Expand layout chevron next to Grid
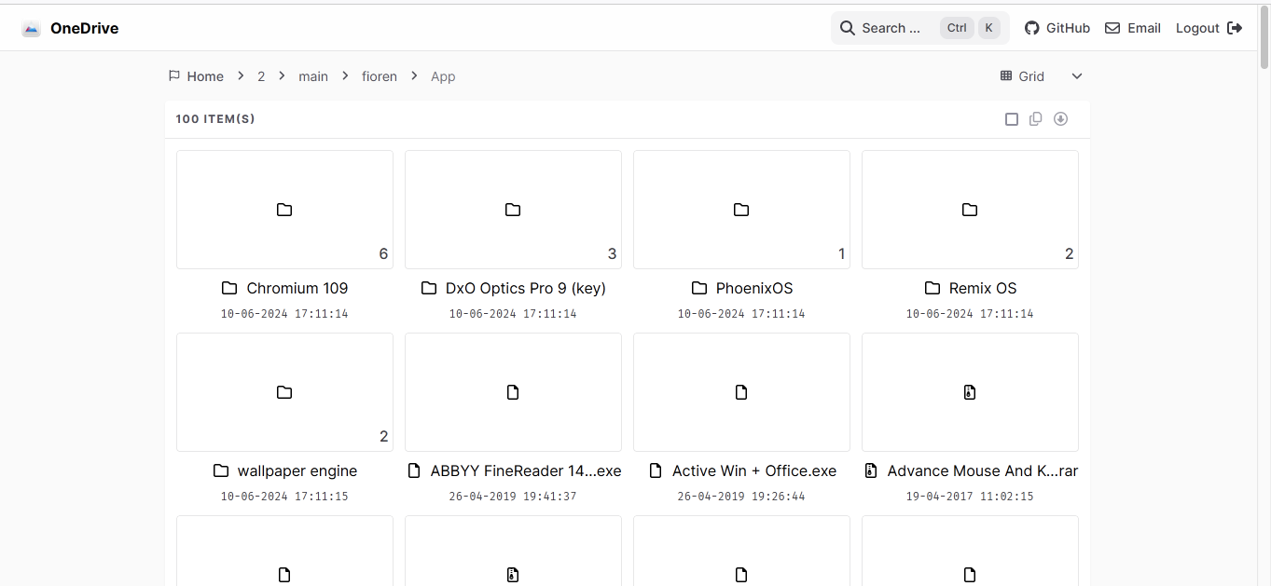Viewport: 1271px width, 586px height. pos(1077,76)
